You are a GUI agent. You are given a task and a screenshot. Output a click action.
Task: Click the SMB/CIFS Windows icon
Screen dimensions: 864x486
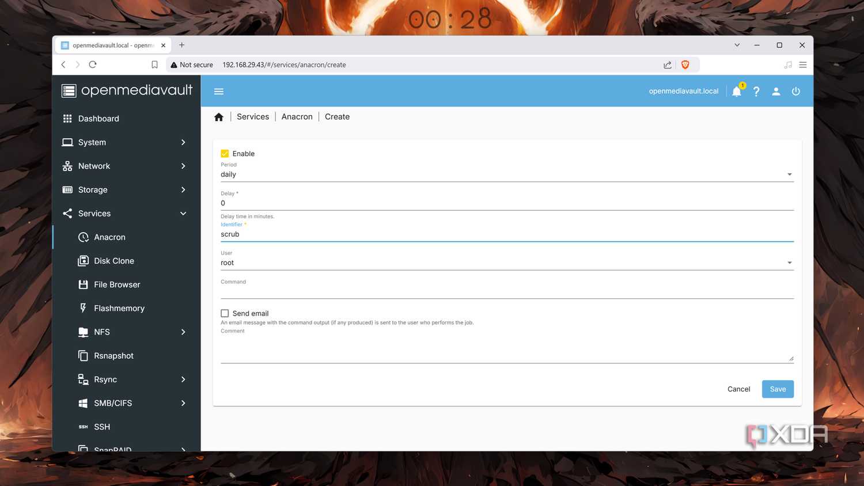point(84,403)
